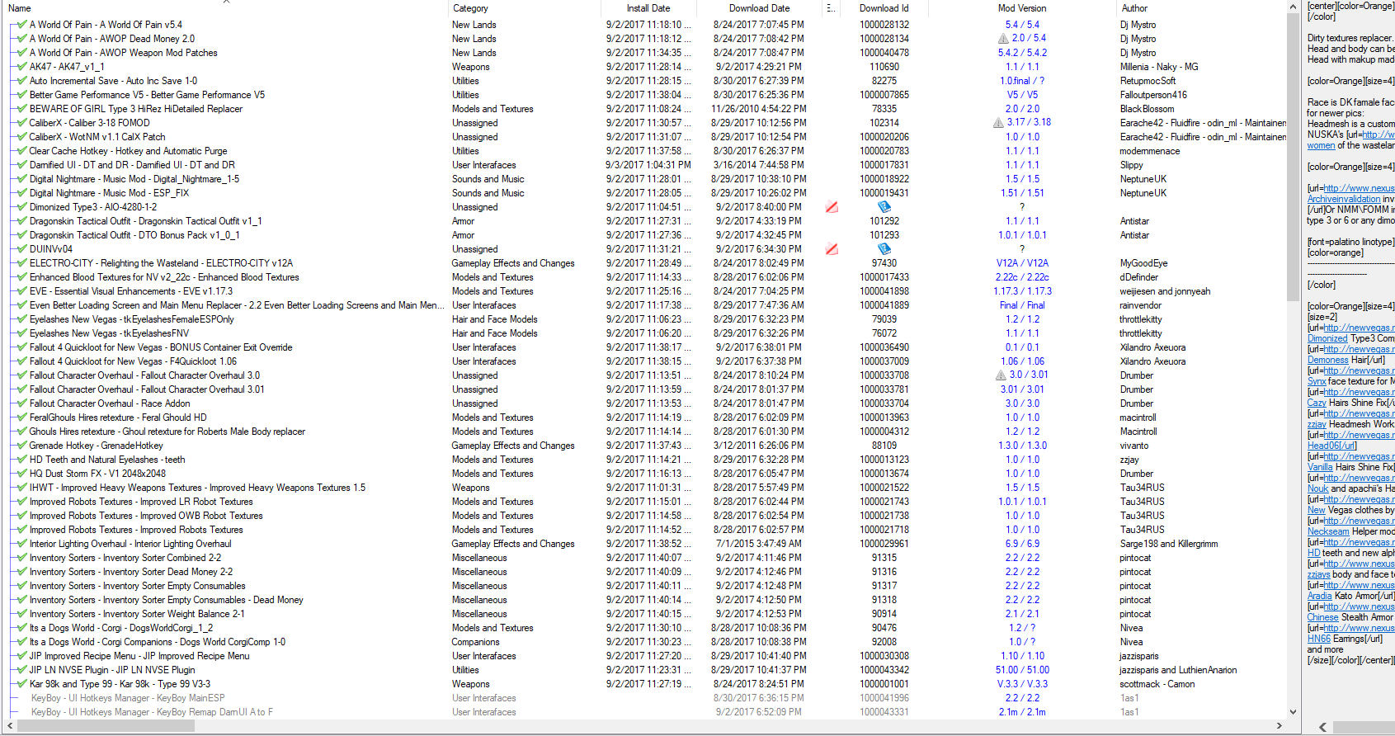1395x736 pixels.
Task: Click checkmark icon beside Eyelashes New Vegas tkEyelashesFNV
Action: pyautogui.click(x=21, y=333)
